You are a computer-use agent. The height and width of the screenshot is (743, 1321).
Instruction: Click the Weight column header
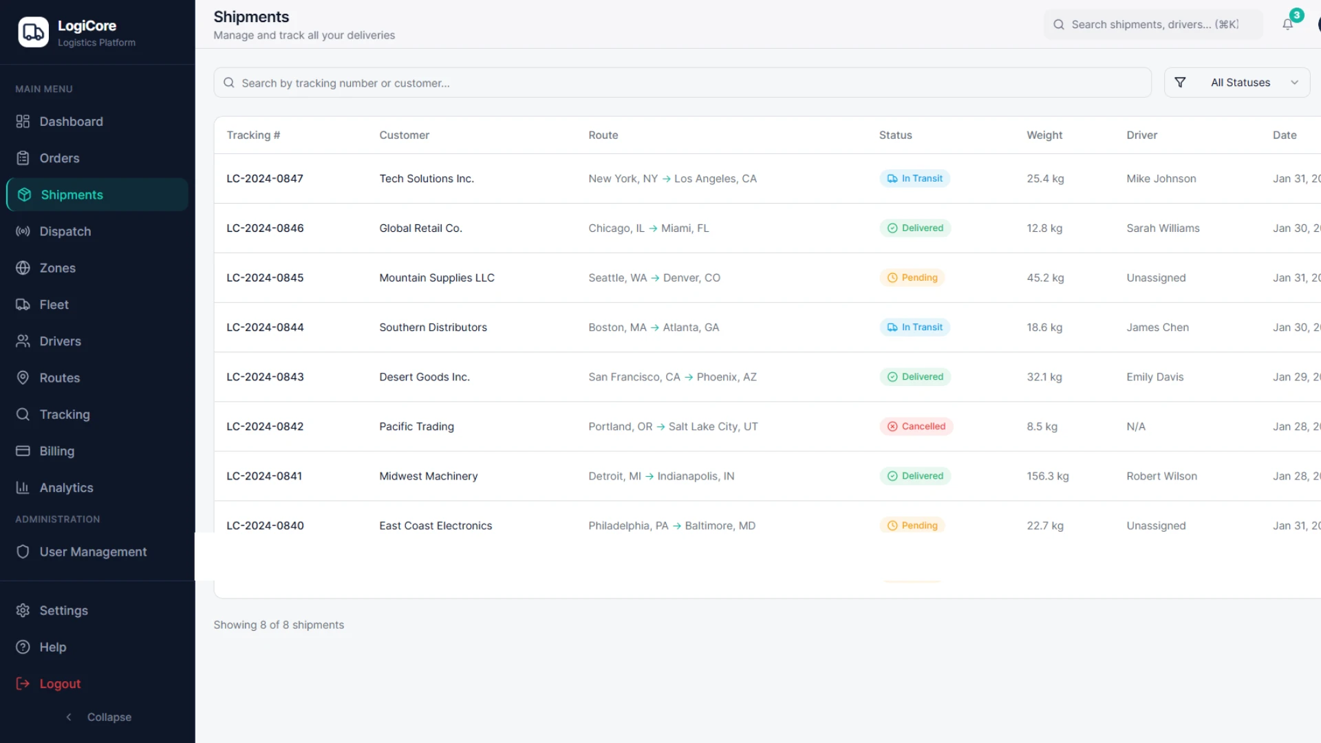pos(1044,136)
